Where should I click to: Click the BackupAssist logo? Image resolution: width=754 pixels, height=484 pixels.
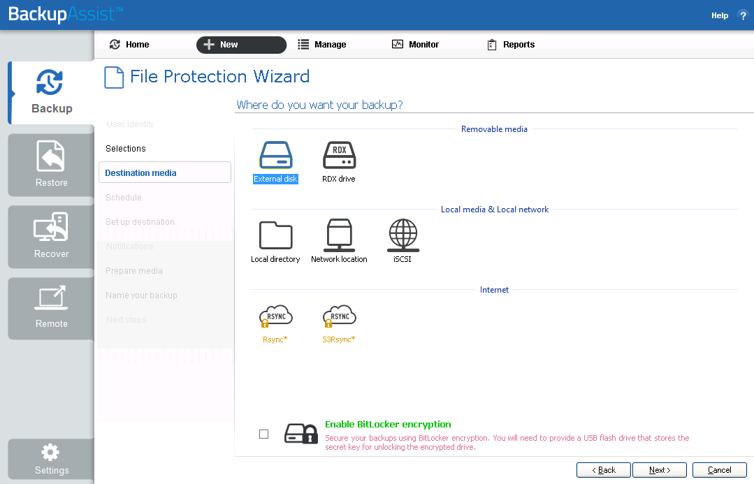[66, 14]
